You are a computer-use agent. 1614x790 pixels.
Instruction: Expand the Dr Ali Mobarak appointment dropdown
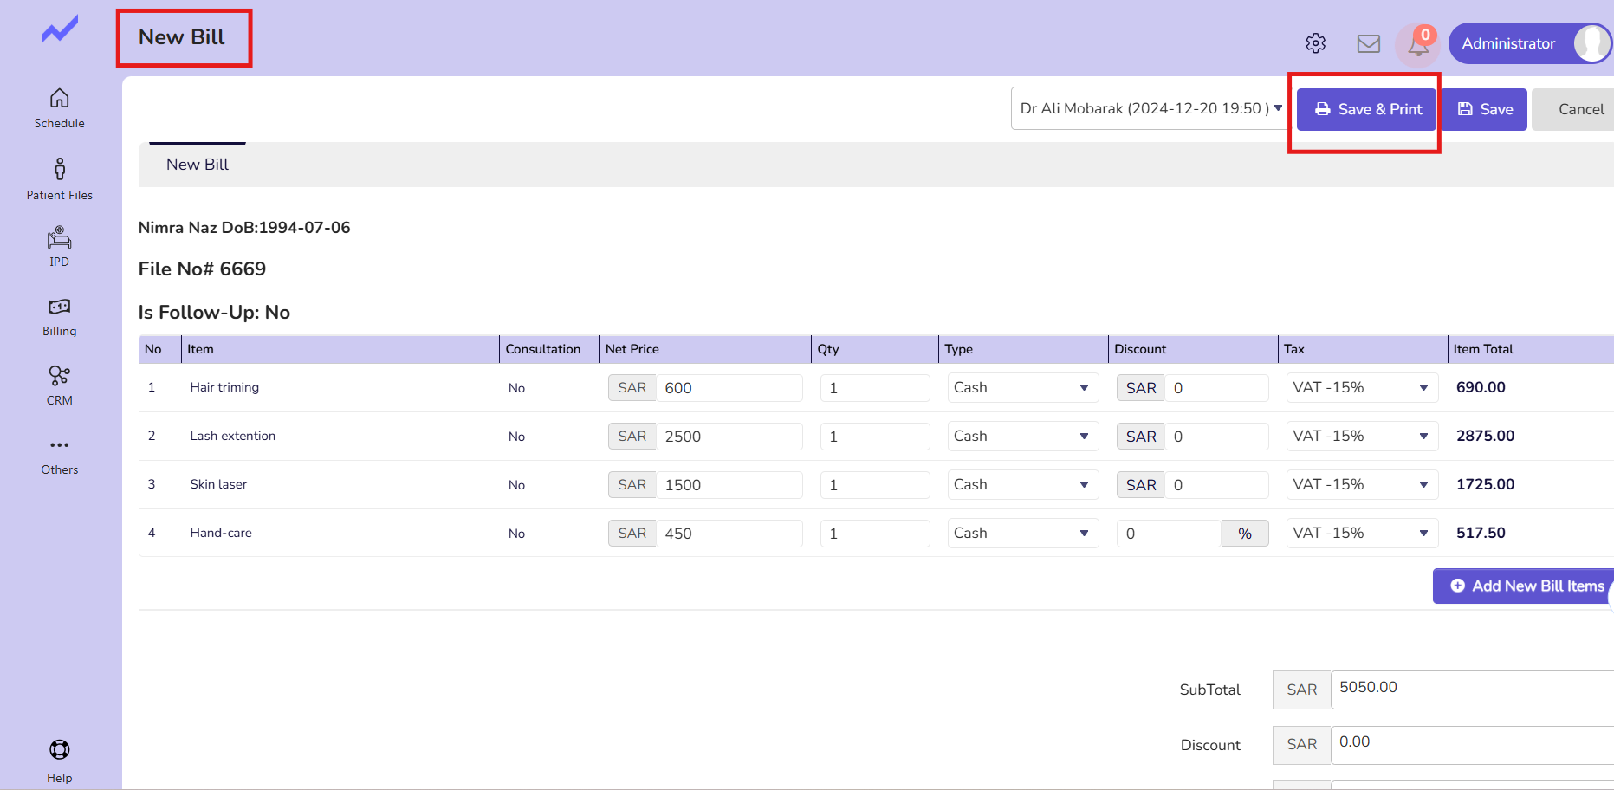(1151, 109)
